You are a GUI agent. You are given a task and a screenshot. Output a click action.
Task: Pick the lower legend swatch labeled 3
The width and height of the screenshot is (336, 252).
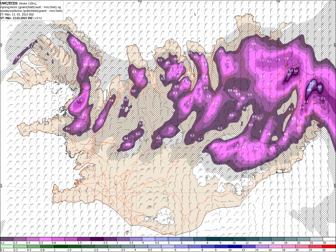114,246
